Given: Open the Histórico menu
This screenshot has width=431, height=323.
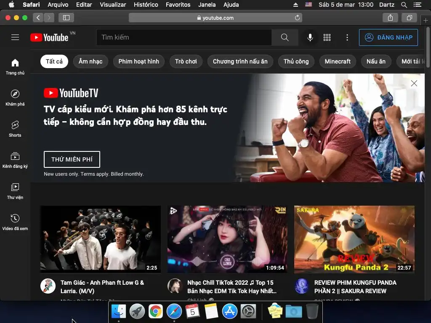Looking at the screenshot, I should click(146, 5).
